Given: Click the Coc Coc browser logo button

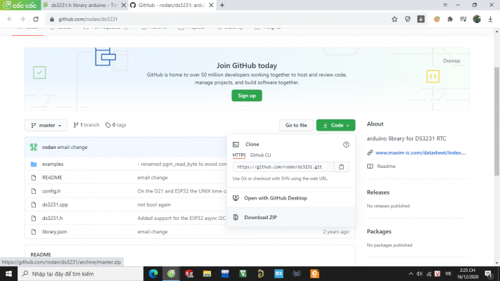Looking at the screenshot, I should 20,5.
